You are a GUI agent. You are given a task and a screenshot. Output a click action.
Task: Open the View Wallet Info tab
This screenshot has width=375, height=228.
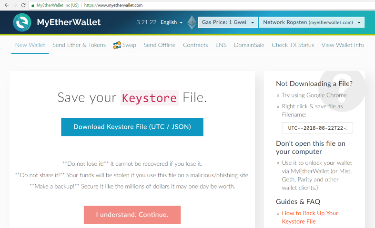click(x=343, y=45)
